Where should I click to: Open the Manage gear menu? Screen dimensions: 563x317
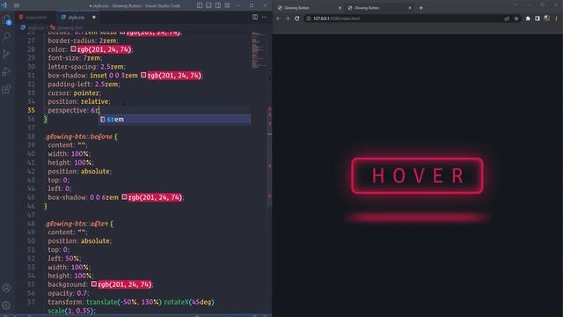click(6, 306)
